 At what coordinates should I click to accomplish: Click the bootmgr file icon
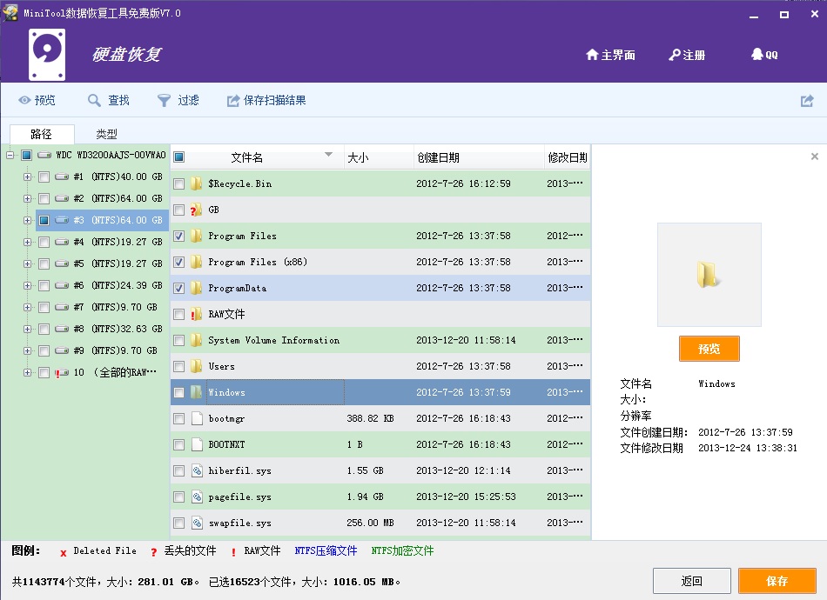197,418
